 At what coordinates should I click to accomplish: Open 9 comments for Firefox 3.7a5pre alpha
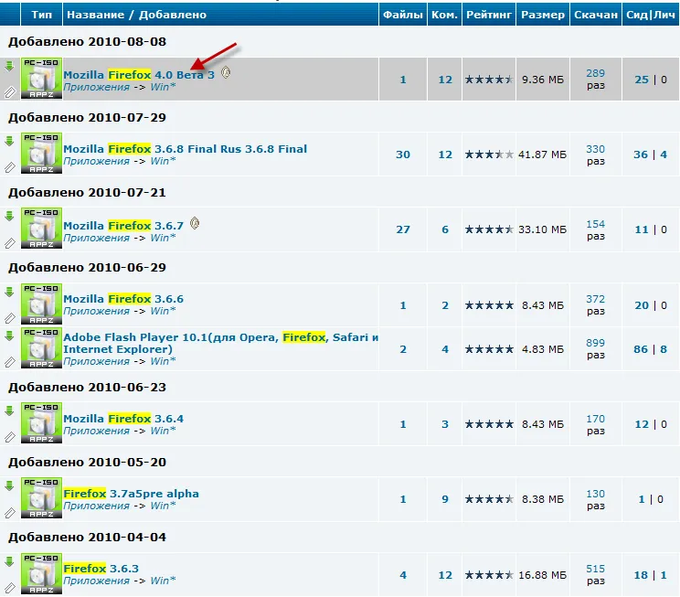pyautogui.click(x=445, y=499)
